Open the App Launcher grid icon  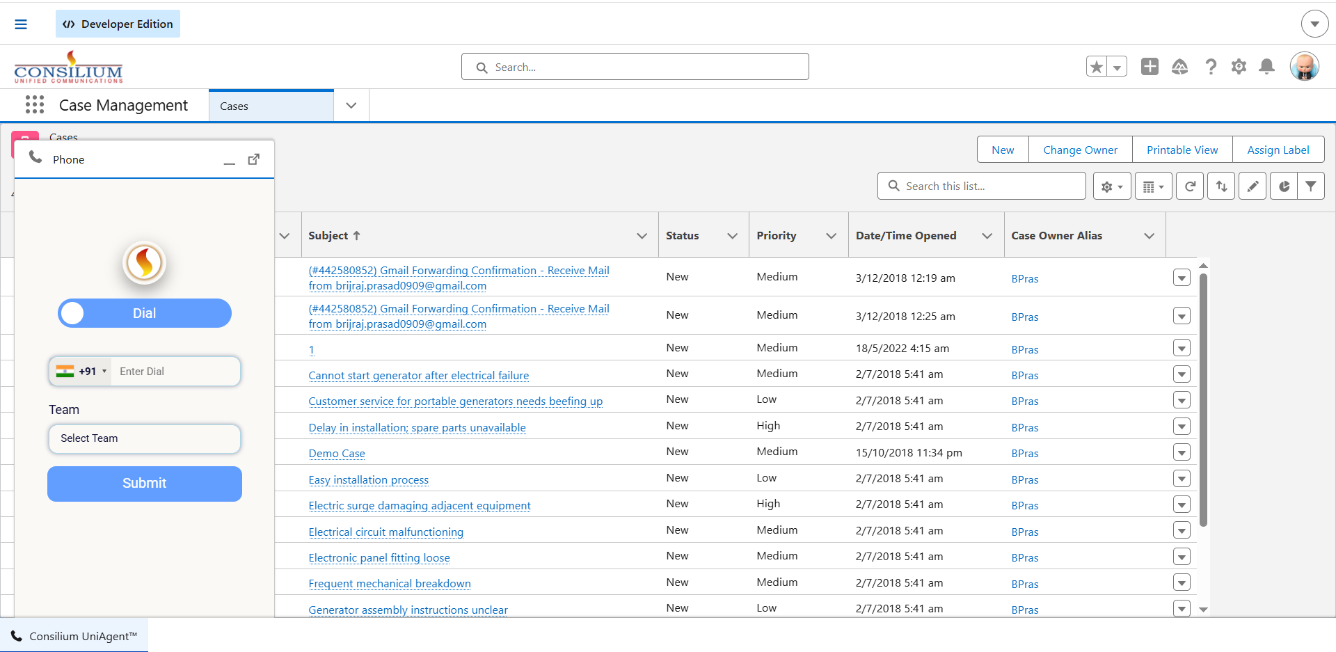(34, 105)
